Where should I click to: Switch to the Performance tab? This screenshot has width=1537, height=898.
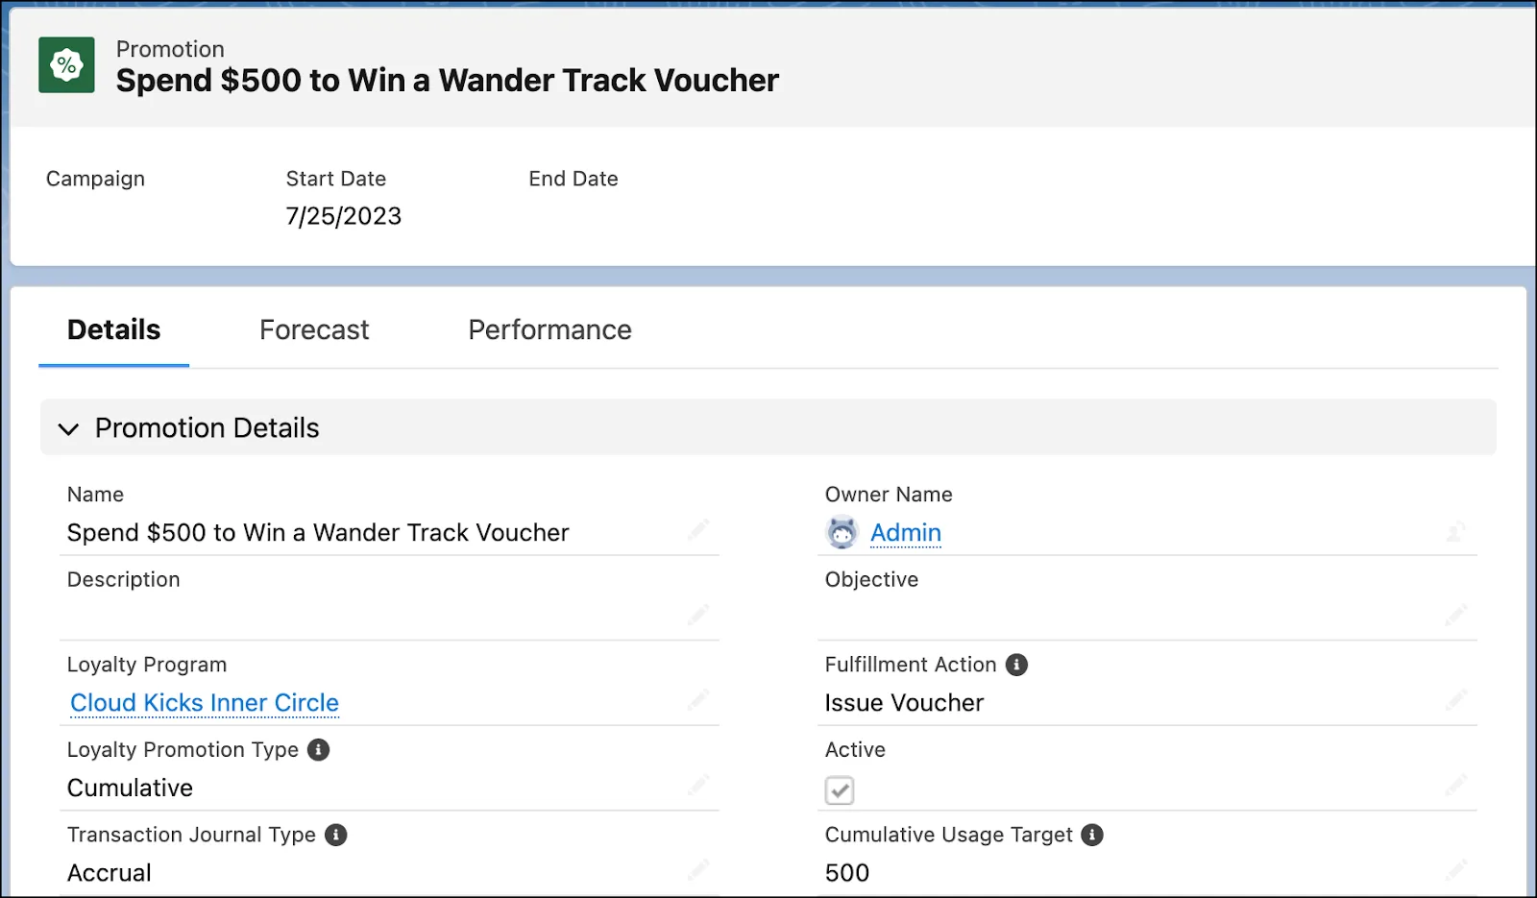click(x=549, y=329)
